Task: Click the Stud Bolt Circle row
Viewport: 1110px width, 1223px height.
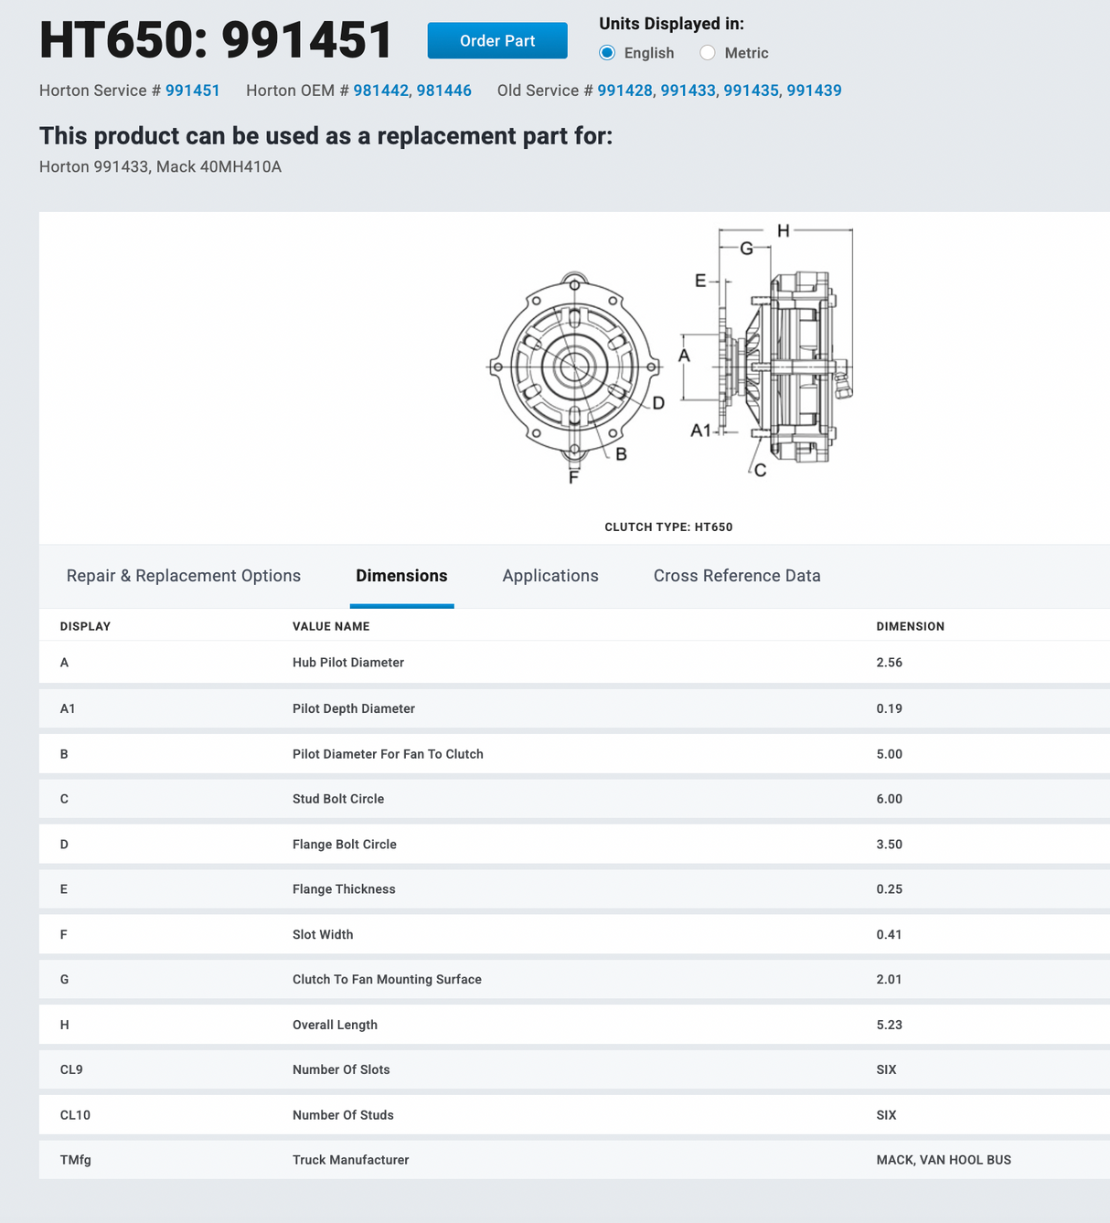Action: pyautogui.click(x=574, y=799)
